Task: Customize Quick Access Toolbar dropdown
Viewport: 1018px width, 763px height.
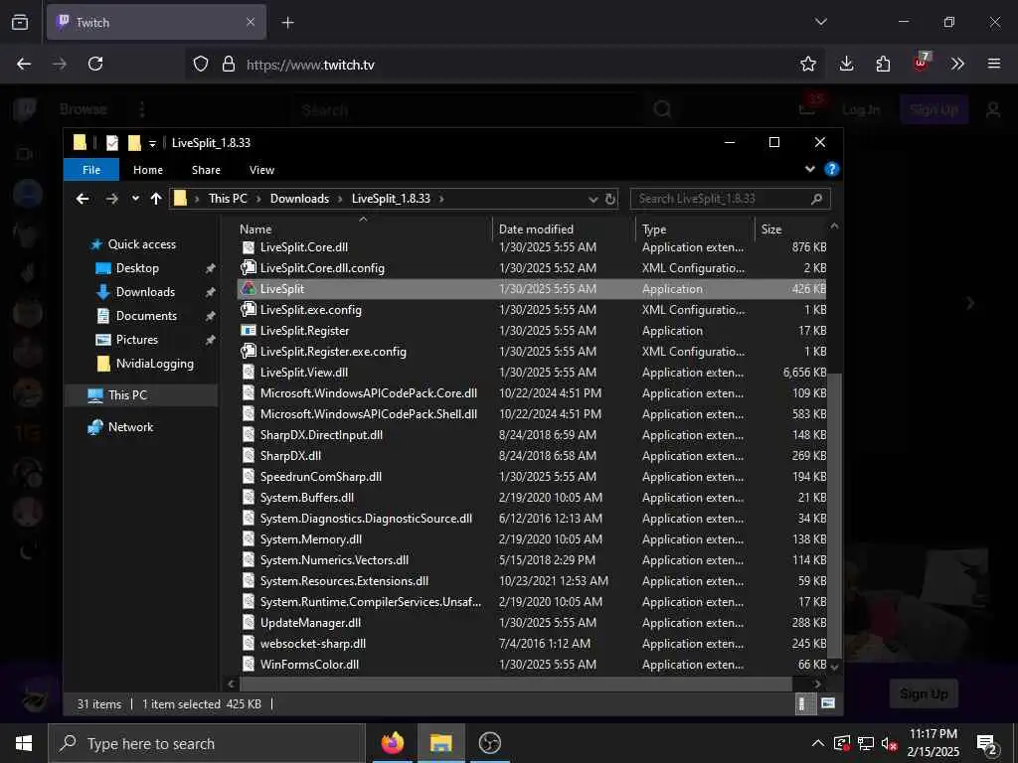Action: click(152, 143)
